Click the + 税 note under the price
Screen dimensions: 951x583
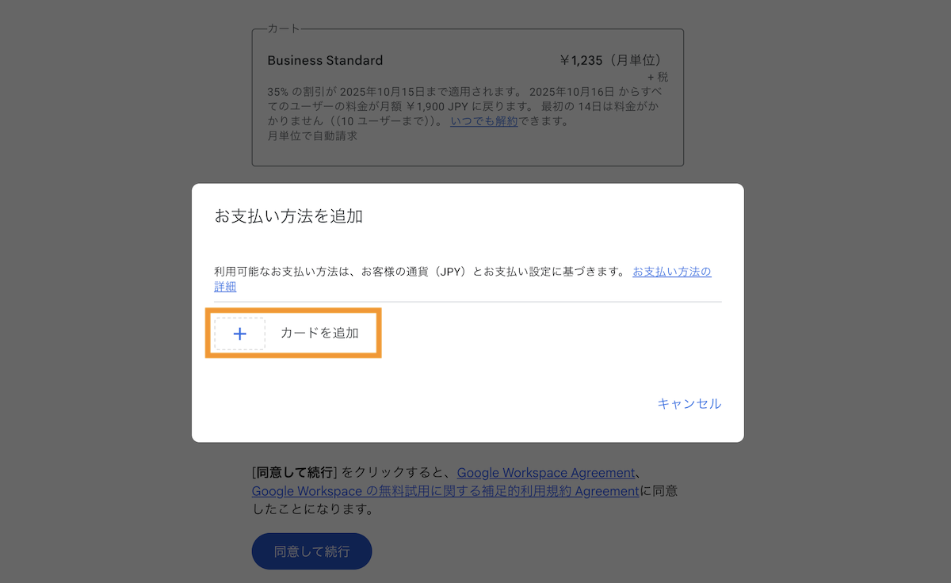(658, 77)
